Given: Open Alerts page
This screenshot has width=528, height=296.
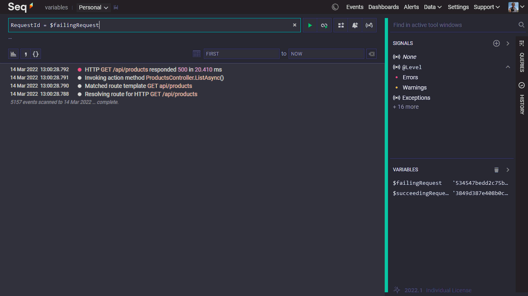Looking at the screenshot, I should point(411,7).
